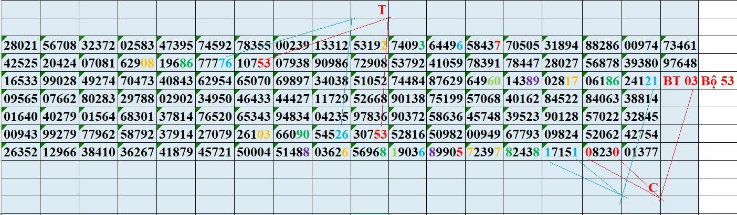This screenshot has height=215, width=737.
Task: Click the cell with value 73461
Action: [x=680, y=46]
